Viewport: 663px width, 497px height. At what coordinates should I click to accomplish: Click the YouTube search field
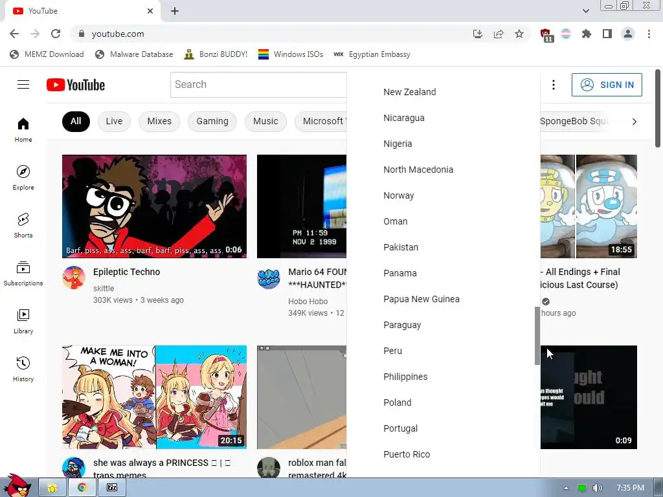point(258,85)
